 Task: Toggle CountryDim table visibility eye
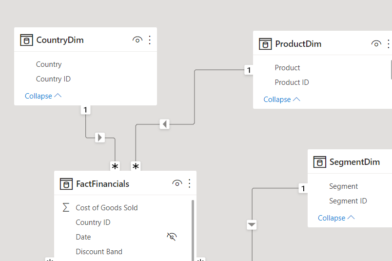(x=137, y=40)
